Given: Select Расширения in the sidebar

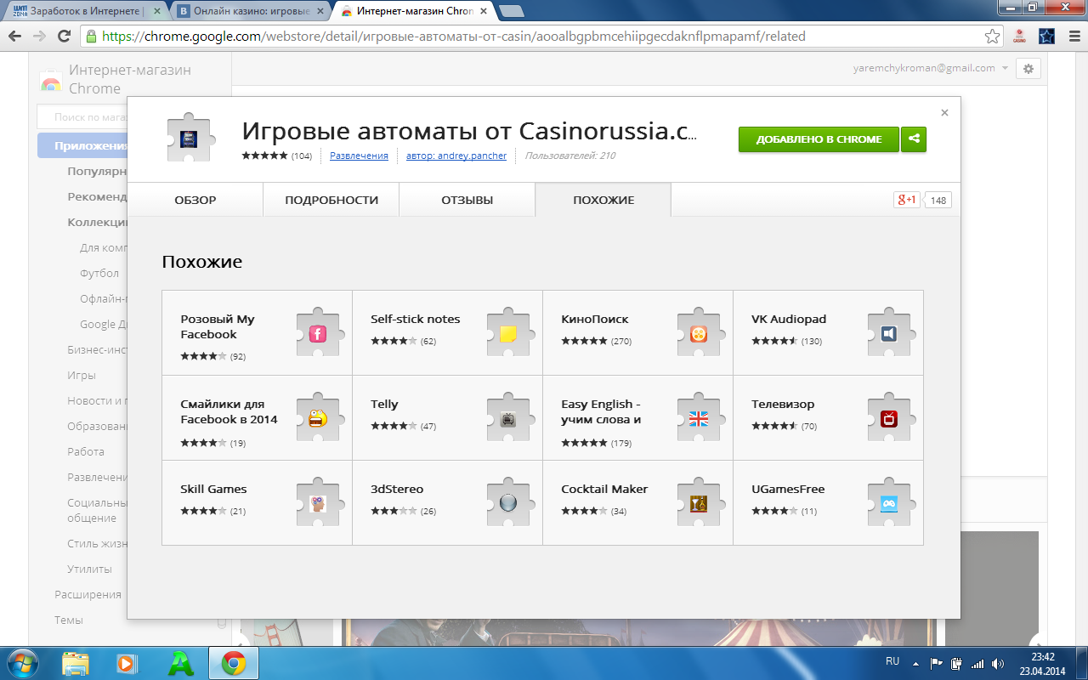Looking at the screenshot, I should click(x=88, y=594).
